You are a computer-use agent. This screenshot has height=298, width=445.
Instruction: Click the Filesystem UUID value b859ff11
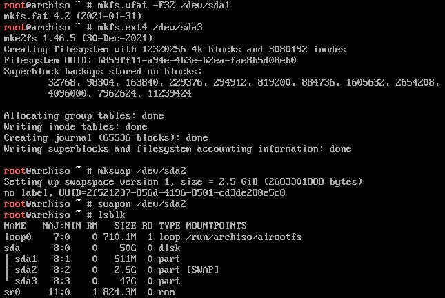(x=197, y=61)
